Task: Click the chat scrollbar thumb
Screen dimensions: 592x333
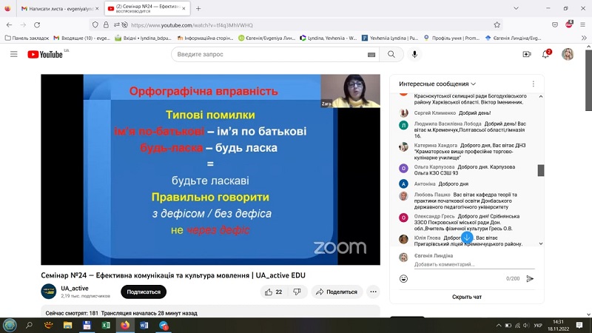Action: (541, 170)
